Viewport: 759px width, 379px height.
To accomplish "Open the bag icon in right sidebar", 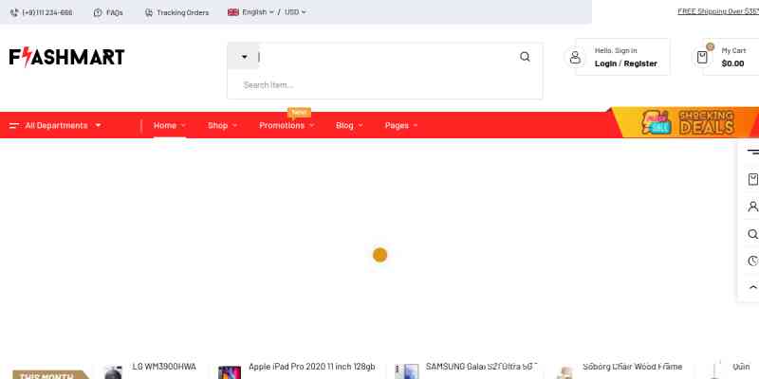I will (752, 179).
